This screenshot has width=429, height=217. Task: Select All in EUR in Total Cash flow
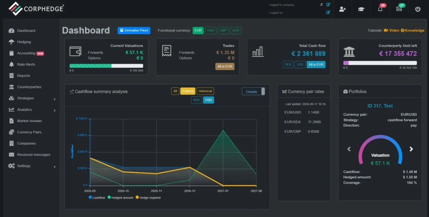[x=316, y=65]
